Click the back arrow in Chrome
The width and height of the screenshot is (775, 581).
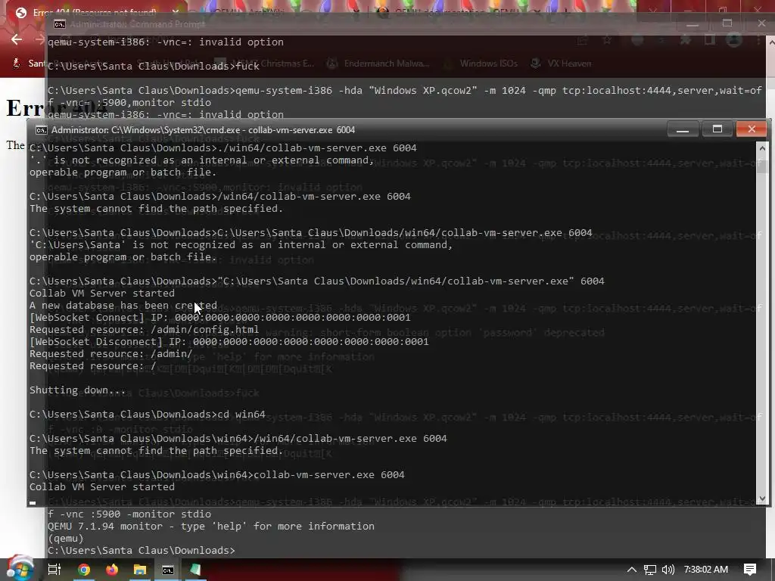click(x=17, y=39)
